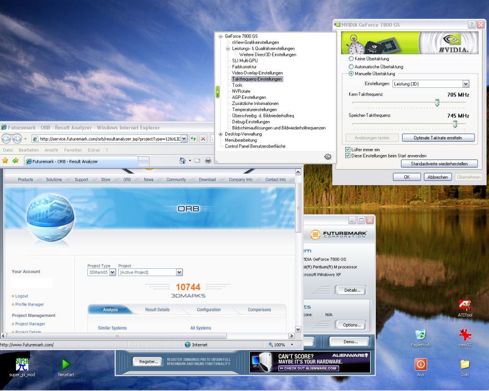Toggle Diese Einstellungen beim Start anwenden
489x391 pixels.
(348, 156)
